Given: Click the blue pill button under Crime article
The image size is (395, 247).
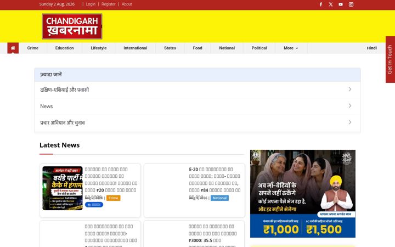Looking at the screenshot, I should pos(94,205).
